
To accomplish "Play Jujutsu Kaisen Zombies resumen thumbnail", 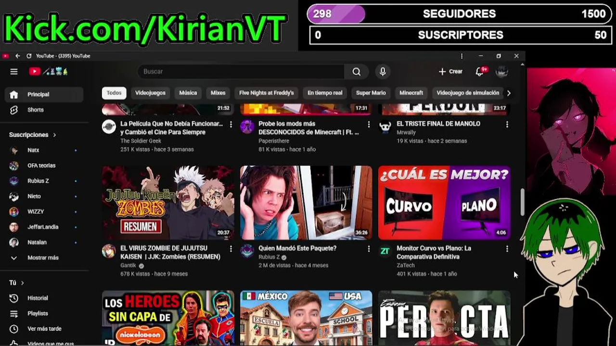I will click(168, 202).
